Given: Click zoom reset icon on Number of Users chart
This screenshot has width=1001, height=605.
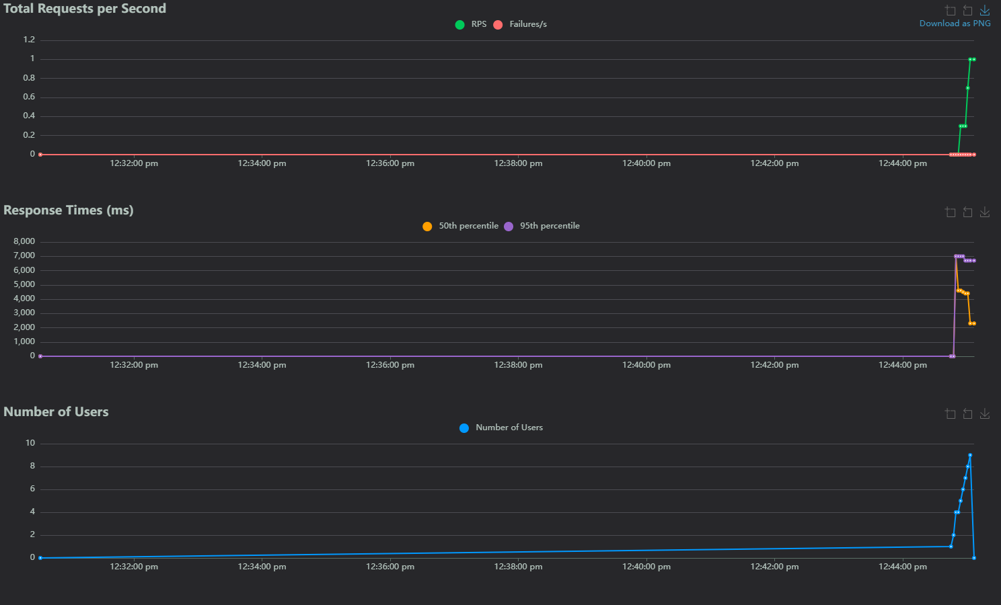Looking at the screenshot, I should click(x=967, y=413).
